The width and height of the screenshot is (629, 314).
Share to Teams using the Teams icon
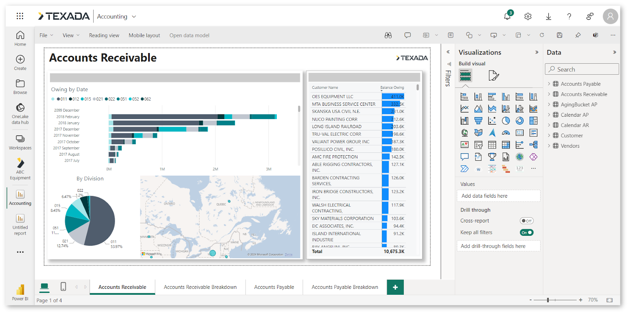(x=596, y=35)
